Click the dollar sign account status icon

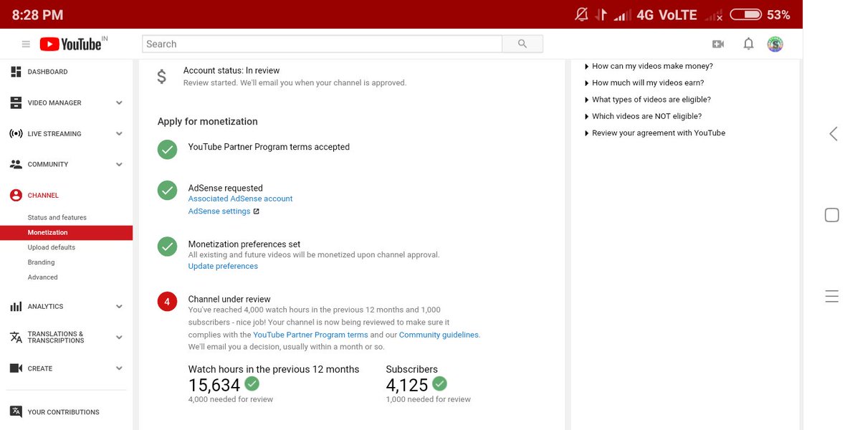pos(162,76)
